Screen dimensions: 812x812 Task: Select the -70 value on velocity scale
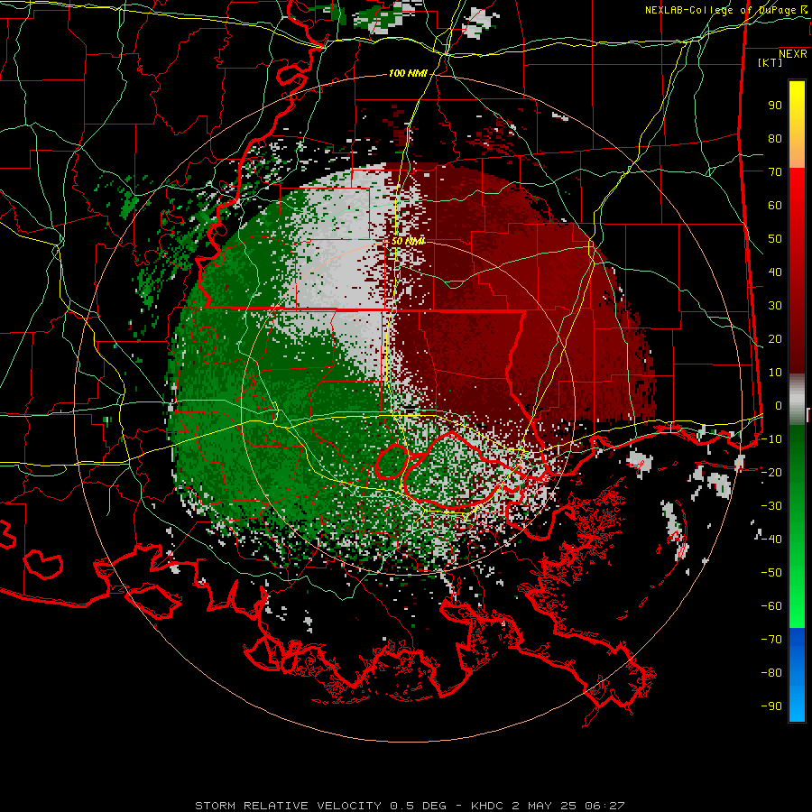point(771,640)
